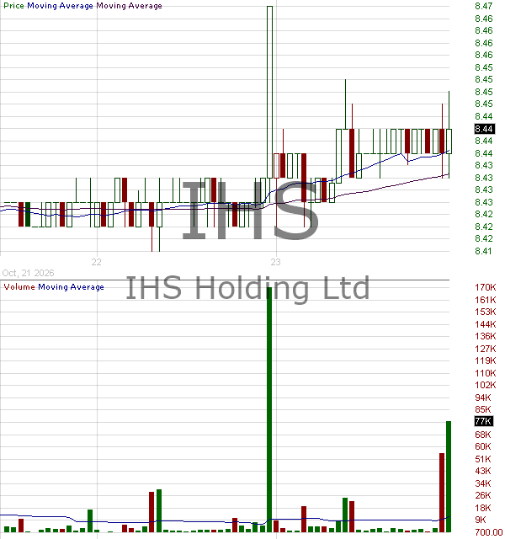Screen dimensions: 505x539
Task: Click the 8.41 bottom price axis label
Action: click(484, 251)
